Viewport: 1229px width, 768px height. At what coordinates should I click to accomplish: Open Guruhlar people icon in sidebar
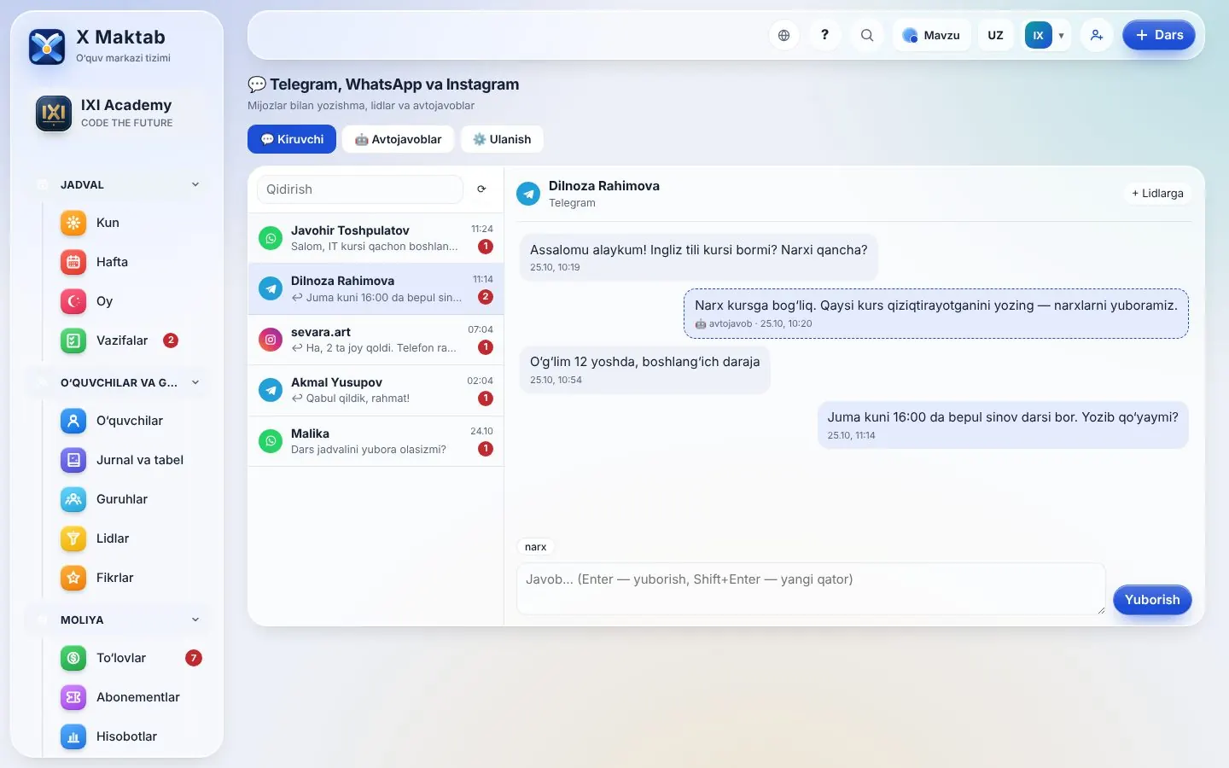(x=73, y=499)
